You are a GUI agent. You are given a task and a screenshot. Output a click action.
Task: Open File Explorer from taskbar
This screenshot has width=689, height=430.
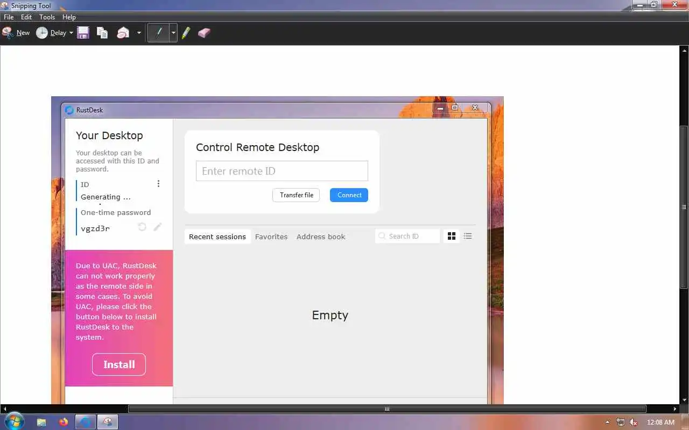41,422
